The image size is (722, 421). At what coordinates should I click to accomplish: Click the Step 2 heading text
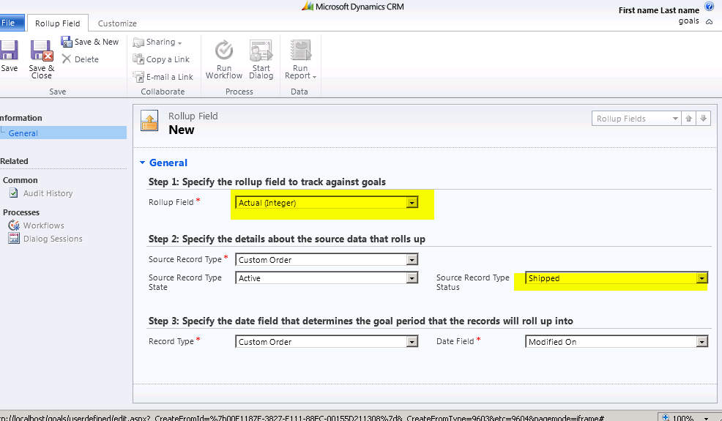coord(287,239)
